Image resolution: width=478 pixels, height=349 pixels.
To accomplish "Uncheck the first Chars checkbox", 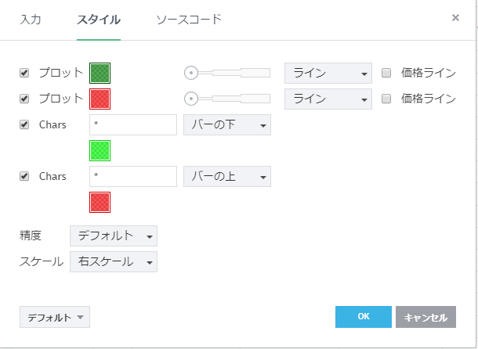I will [x=24, y=124].
